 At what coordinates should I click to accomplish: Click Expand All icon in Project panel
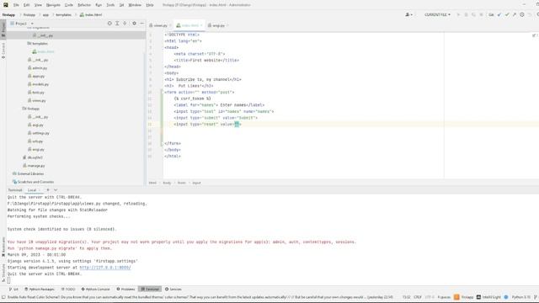pos(117,24)
